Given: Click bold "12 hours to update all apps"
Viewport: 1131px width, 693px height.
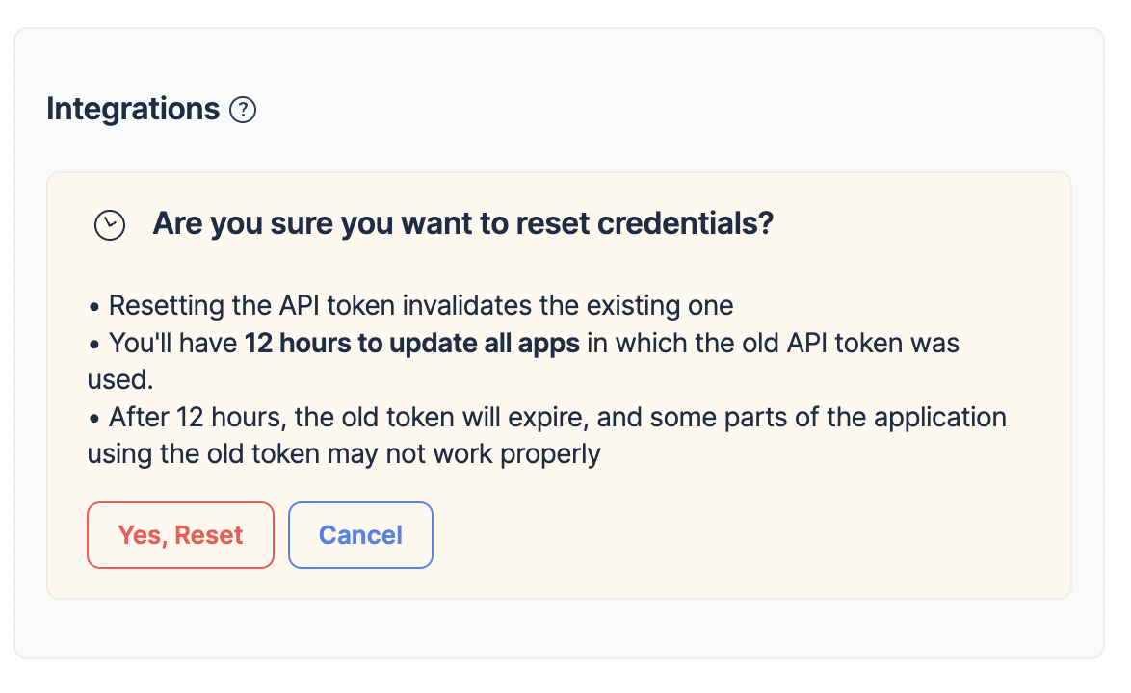Looking at the screenshot, I should pyautogui.click(x=411, y=343).
